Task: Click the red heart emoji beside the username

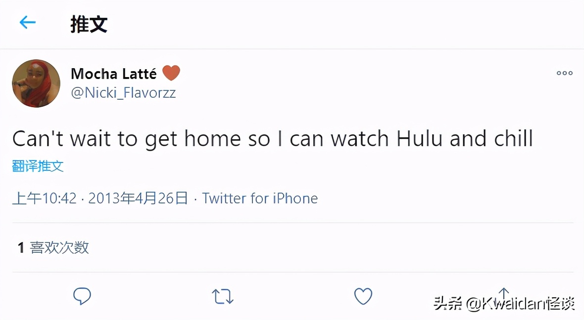Action: point(172,73)
